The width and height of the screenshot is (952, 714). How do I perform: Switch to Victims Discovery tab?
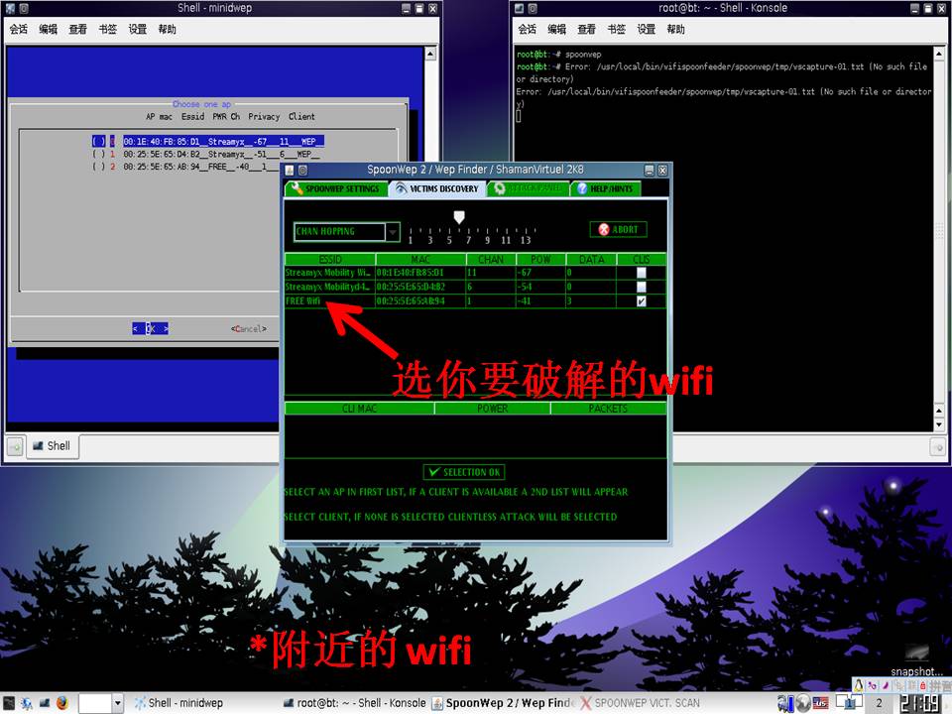[x=437, y=188]
